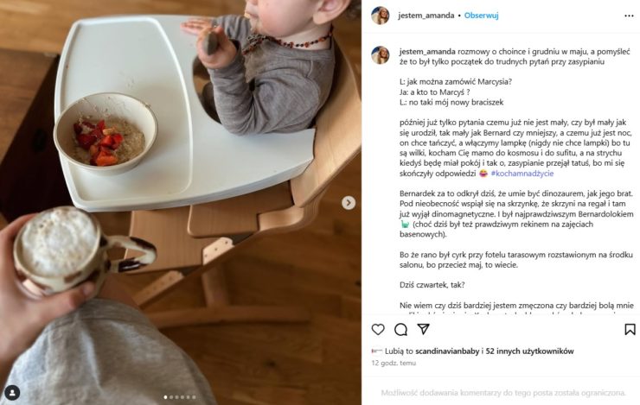640x405 pixels.
Task: Go to next photo with carousel arrow
Action: pyautogui.click(x=349, y=202)
